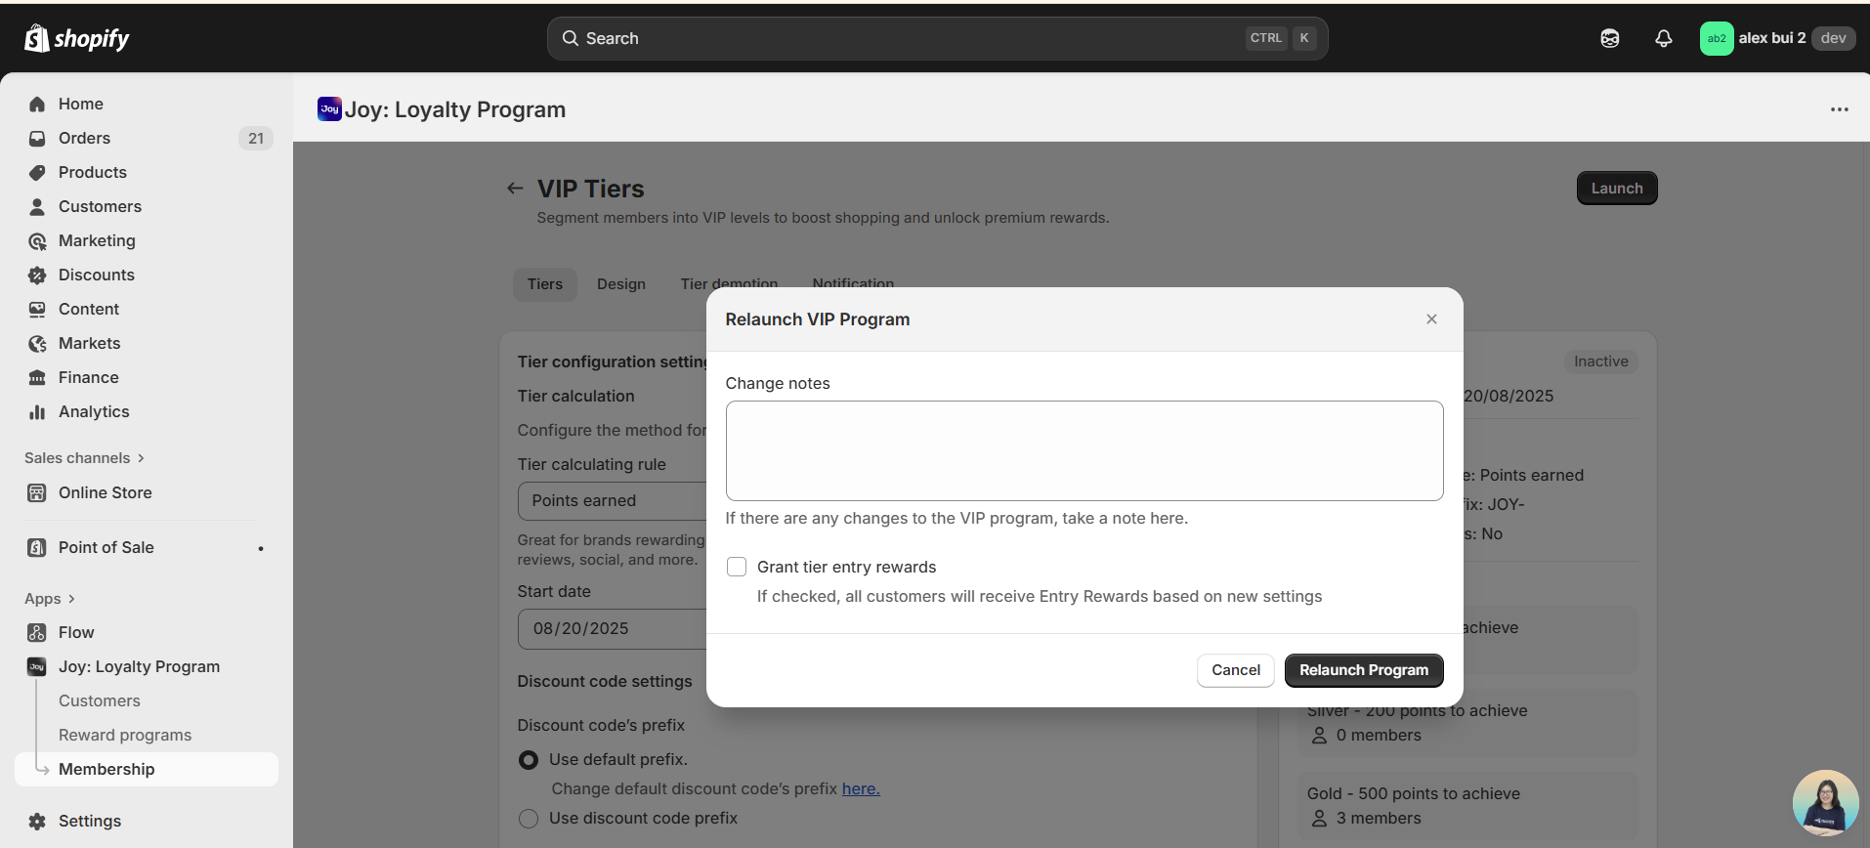Viewport: 1870px width, 848px height.
Task: Click the Shopify search bar
Action: [936, 38]
